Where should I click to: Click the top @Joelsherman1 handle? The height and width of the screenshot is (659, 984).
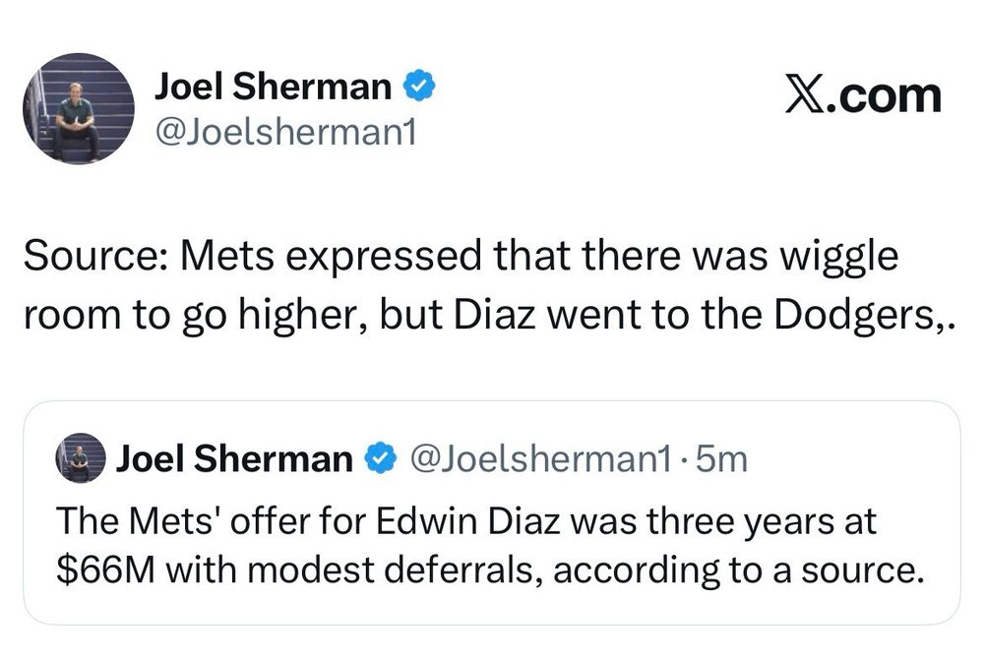pyautogui.click(x=285, y=131)
